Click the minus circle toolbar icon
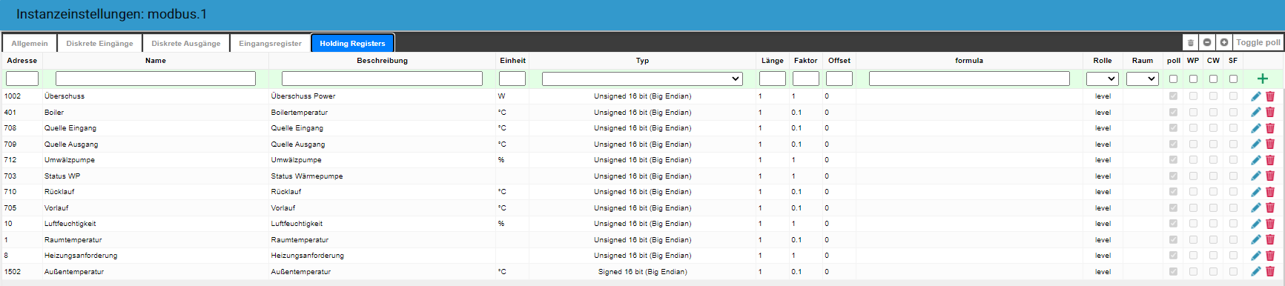The width and height of the screenshot is (1285, 286). pos(1207,43)
